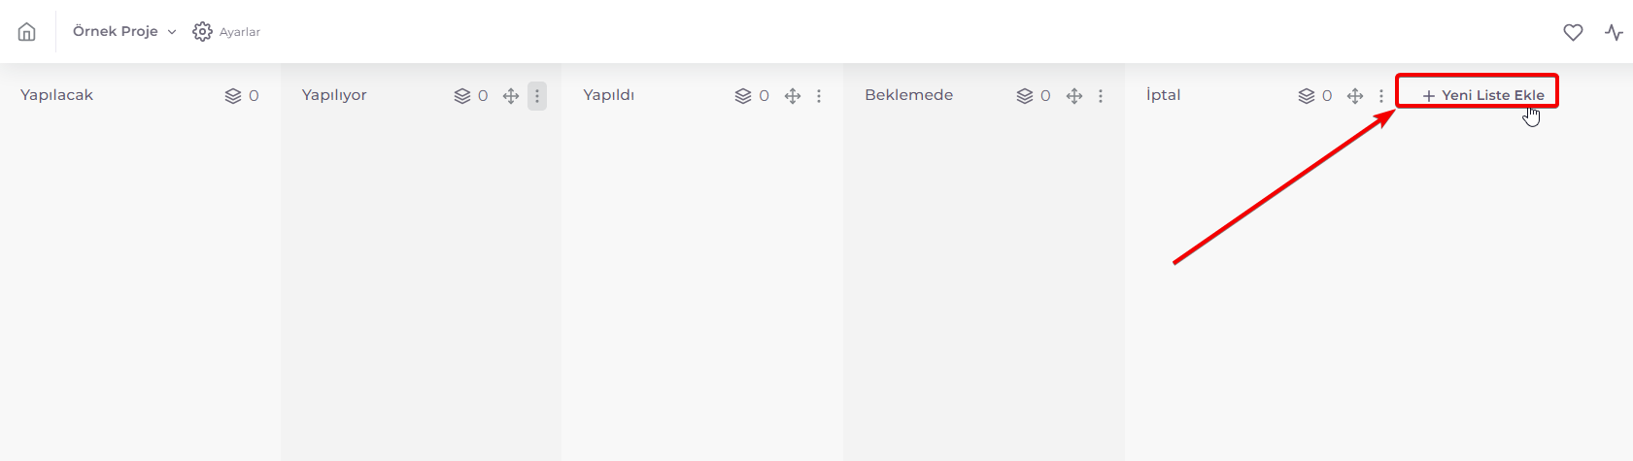The height and width of the screenshot is (461, 1633).
Task: Open the three-dot menu of Yapıldı list
Action: coord(819,96)
